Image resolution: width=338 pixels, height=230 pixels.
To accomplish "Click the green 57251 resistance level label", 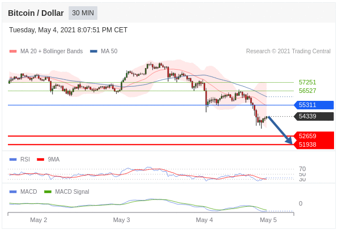I will [307, 82].
